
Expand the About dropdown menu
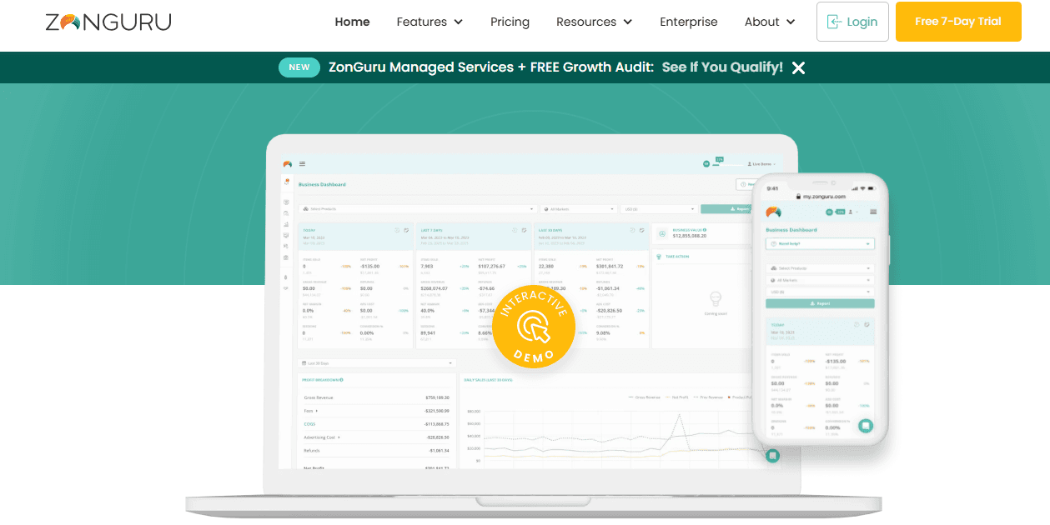[769, 22]
